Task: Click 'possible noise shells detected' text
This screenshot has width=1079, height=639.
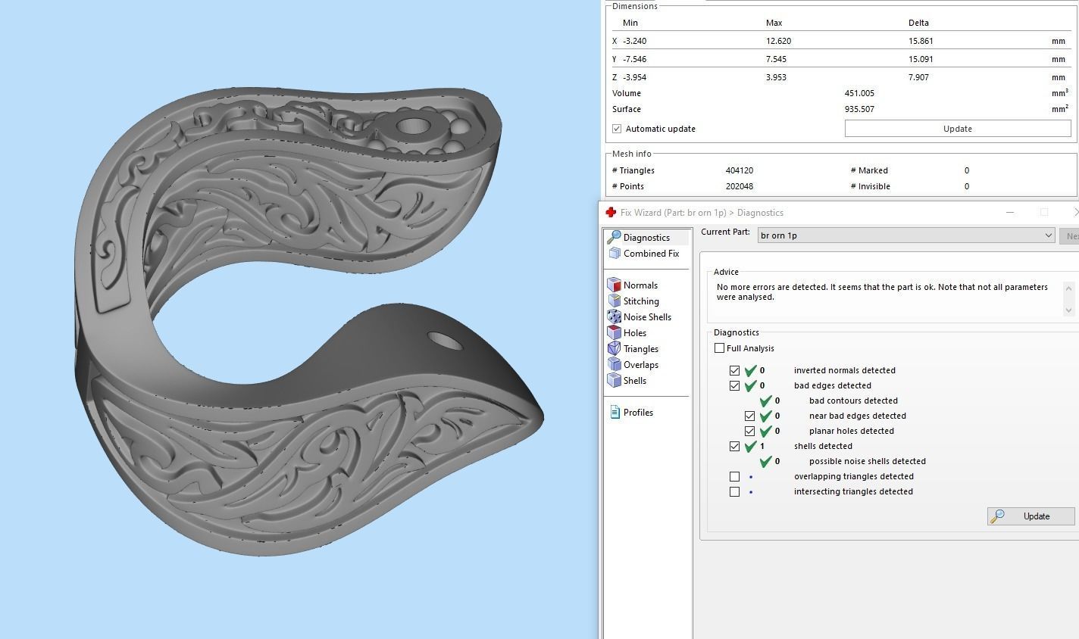Action: (x=868, y=462)
